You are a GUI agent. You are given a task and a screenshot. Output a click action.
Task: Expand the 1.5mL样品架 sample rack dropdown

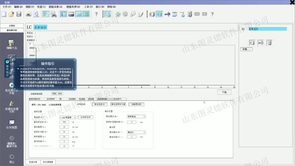tap(68, 117)
